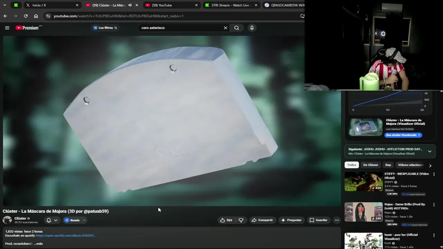Go forward in browser history
This screenshot has height=249, width=443.
[15, 16]
